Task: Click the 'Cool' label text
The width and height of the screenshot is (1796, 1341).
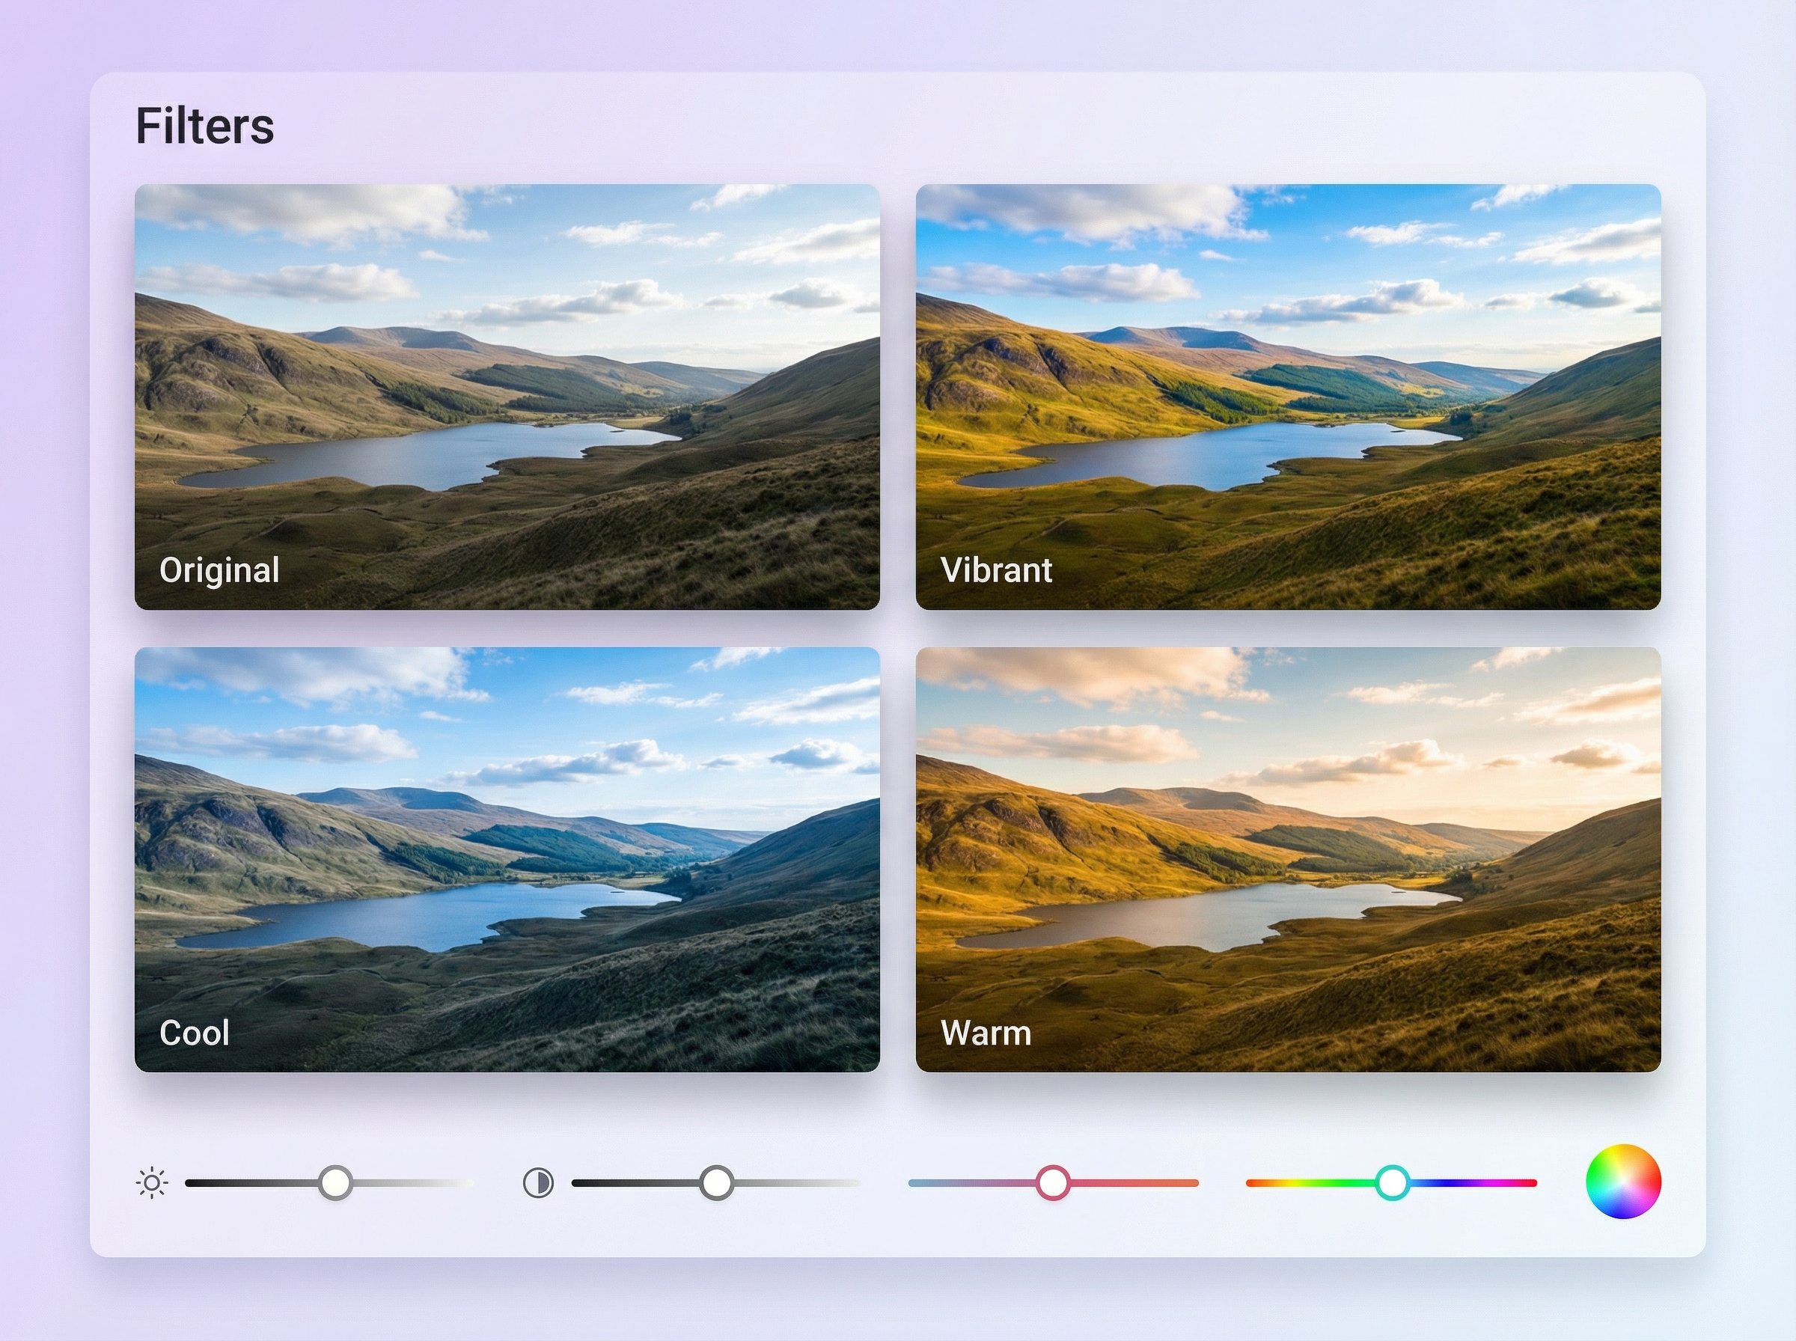Action: [x=195, y=1033]
